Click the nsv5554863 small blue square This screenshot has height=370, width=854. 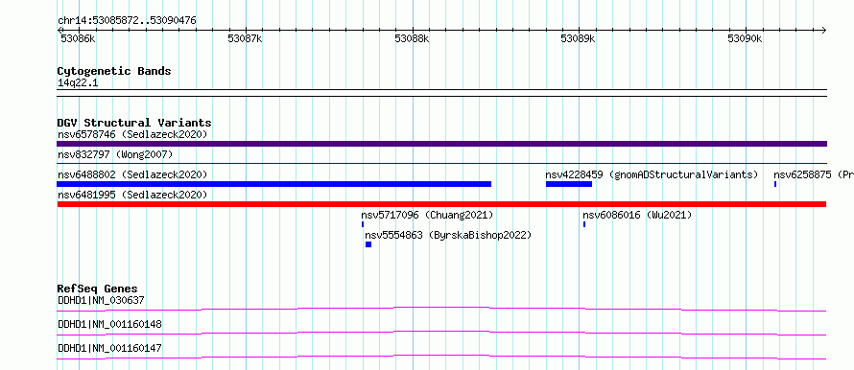(368, 244)
